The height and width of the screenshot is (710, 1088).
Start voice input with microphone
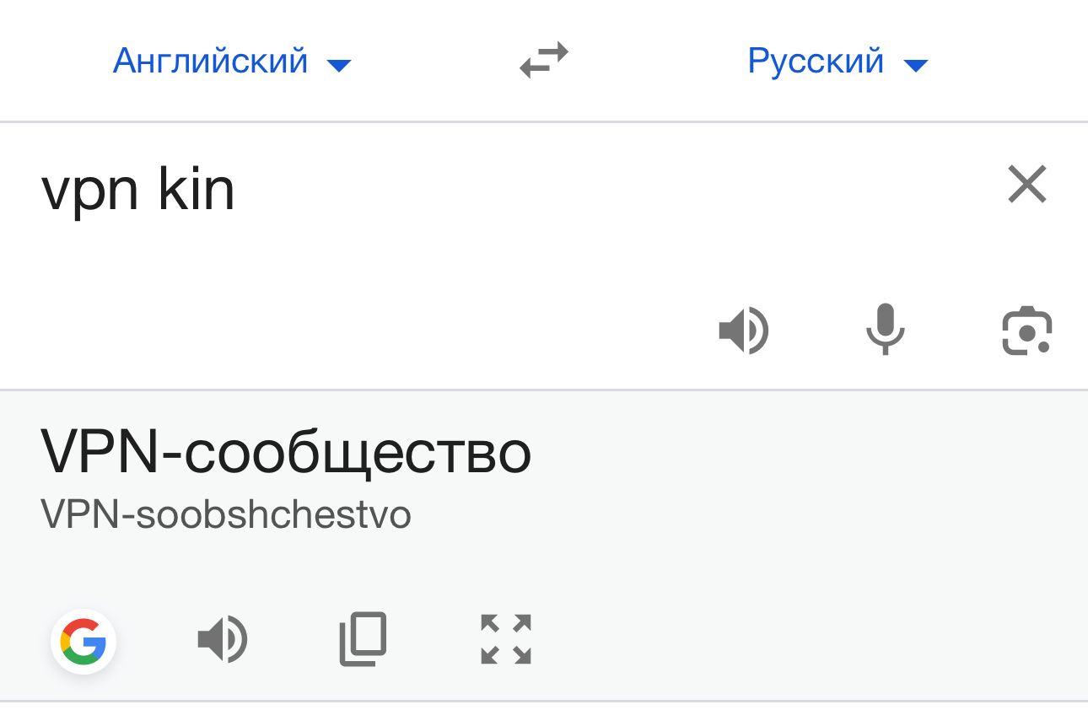pyautogui.click(x=885, y=330)
